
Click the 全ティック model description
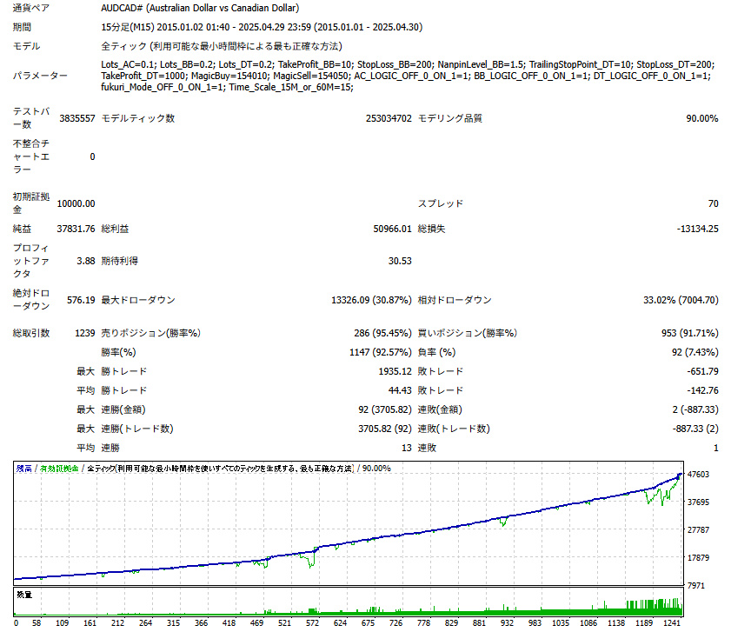pos(222,46)
